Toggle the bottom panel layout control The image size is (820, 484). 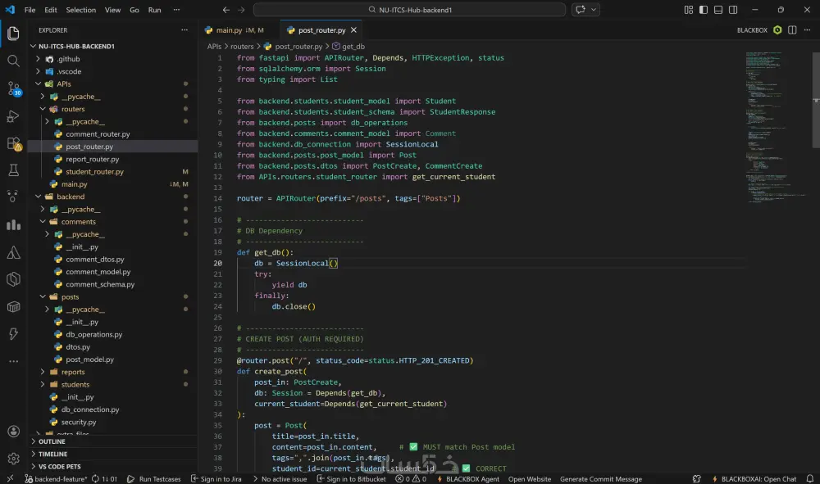tap(717, 10)
